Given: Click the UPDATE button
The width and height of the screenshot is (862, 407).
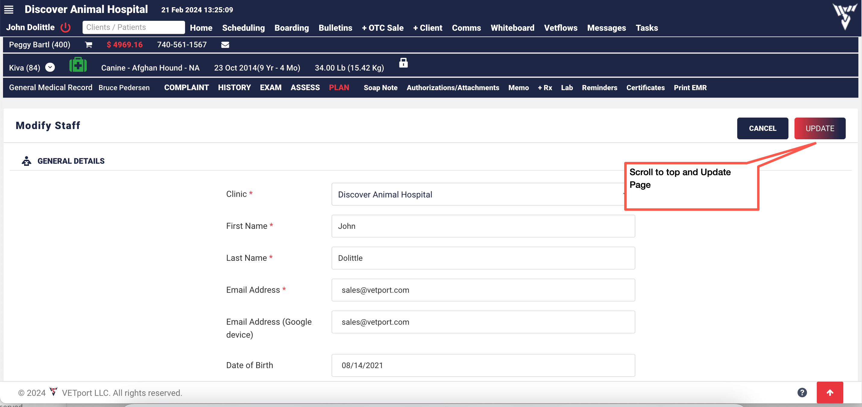Looking at the screenshot, I should 820,128.
